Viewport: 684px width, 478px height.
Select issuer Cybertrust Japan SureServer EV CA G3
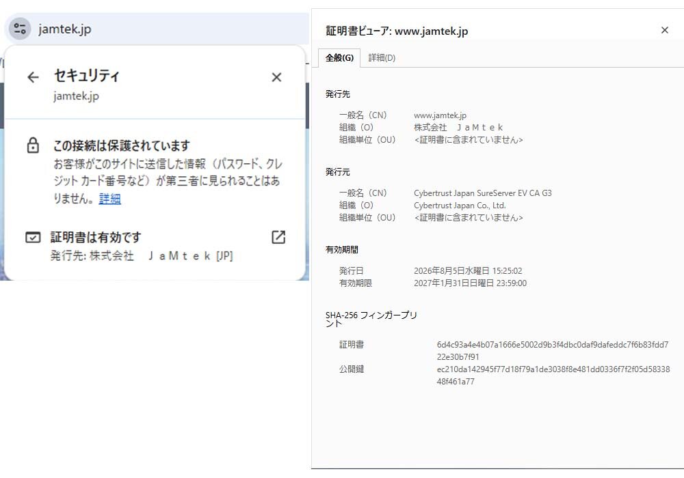point(483,193)
